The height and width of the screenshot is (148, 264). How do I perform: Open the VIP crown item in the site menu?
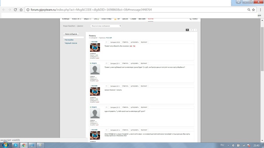click(x=117, y=19)
